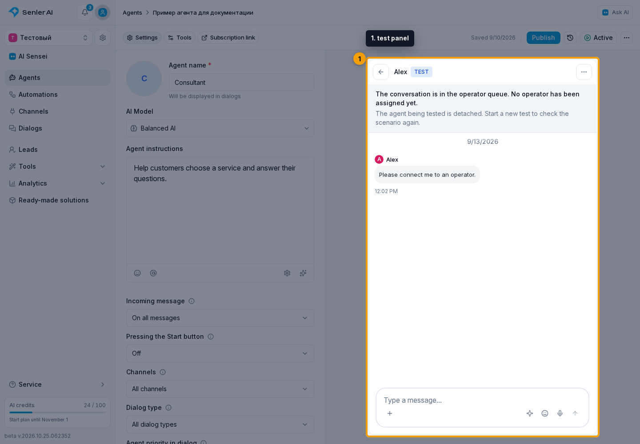Open the AI Model Balanced AI dropdown
The height and width of the screenshot is (444, 640).
pyautogui.click(x=220, y=128)
